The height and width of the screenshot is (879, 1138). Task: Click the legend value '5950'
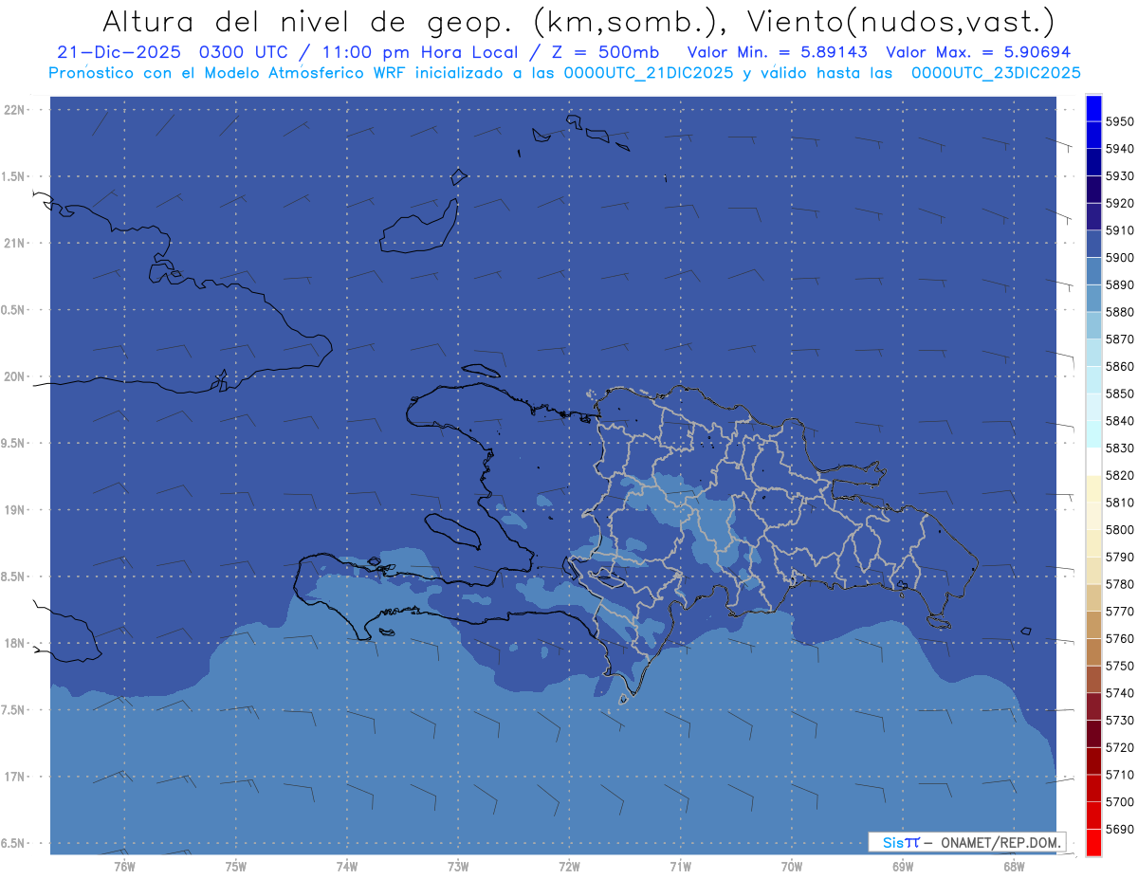point(1120,121)
